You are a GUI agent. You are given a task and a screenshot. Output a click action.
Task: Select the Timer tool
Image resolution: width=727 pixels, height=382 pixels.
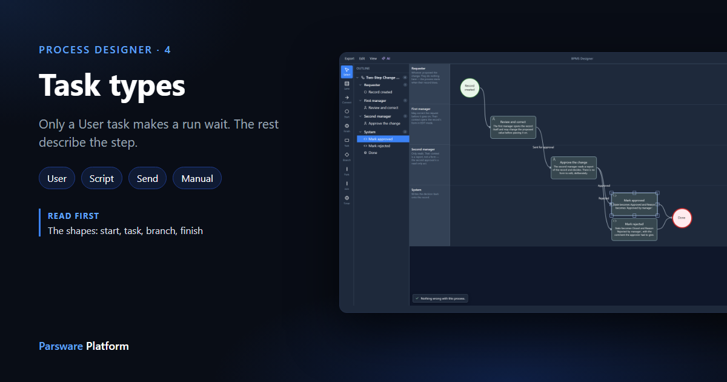(x=347, y=200)
